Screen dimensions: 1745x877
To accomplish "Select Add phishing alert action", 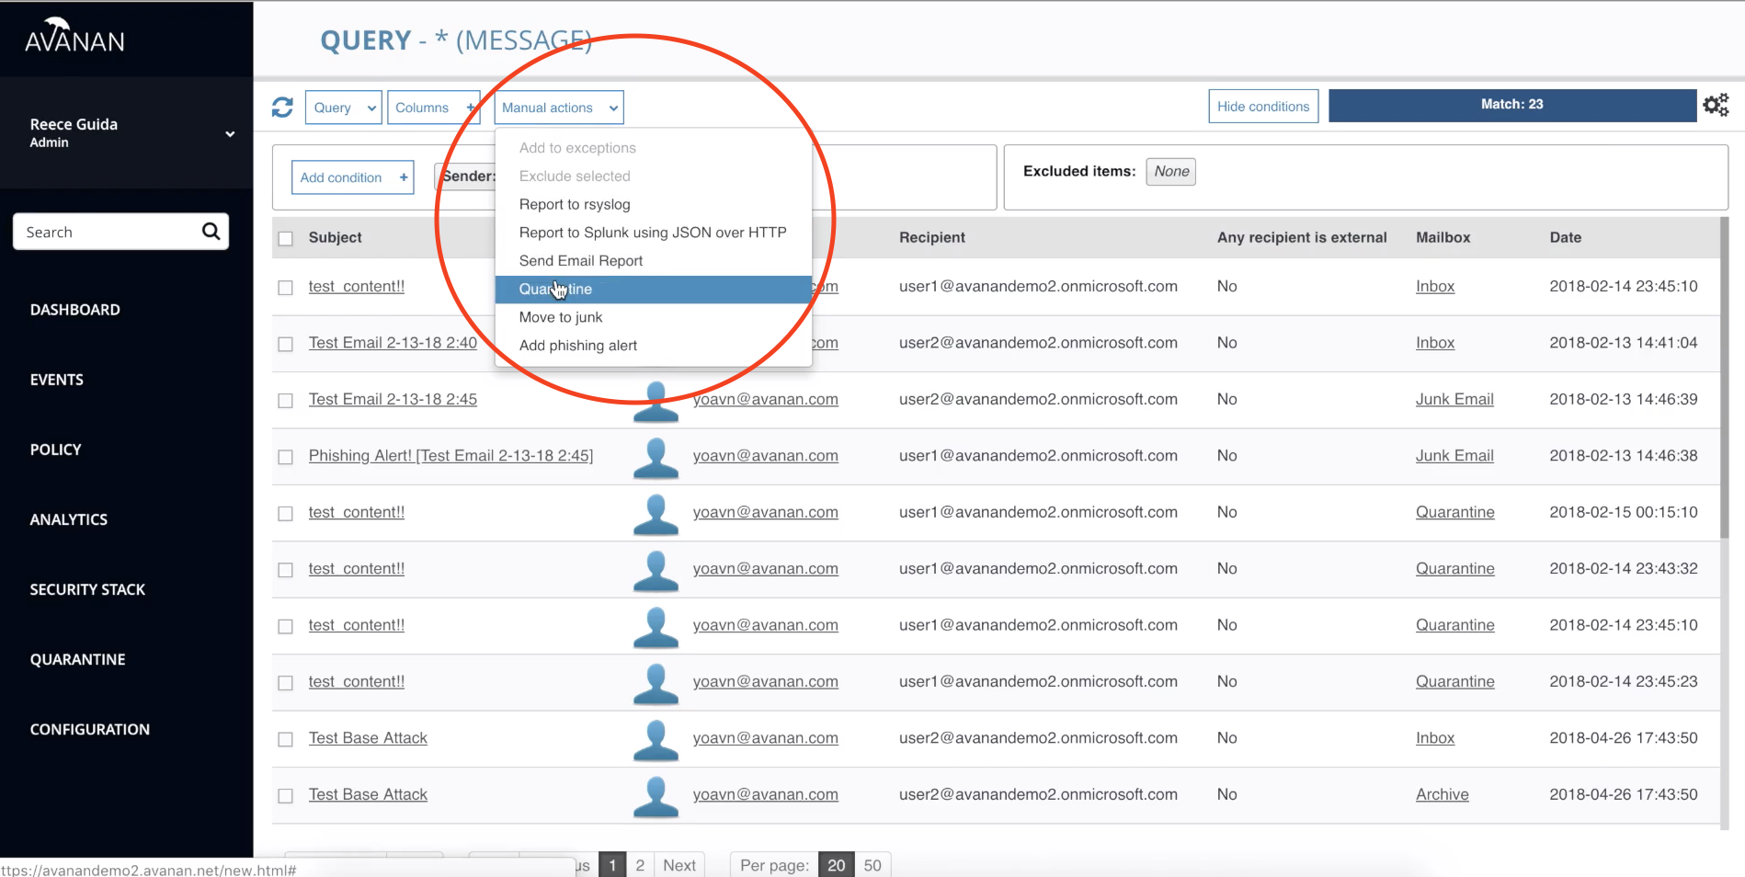I will (x=653, y=346).
